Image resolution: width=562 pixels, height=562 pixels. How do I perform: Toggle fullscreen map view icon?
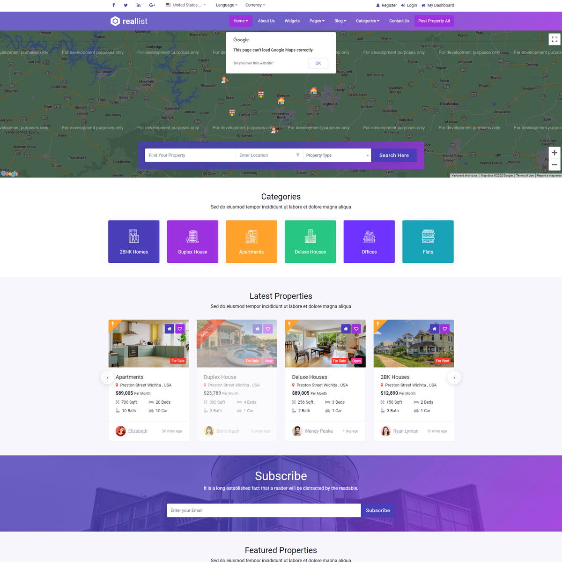click(x=554, y=39)
